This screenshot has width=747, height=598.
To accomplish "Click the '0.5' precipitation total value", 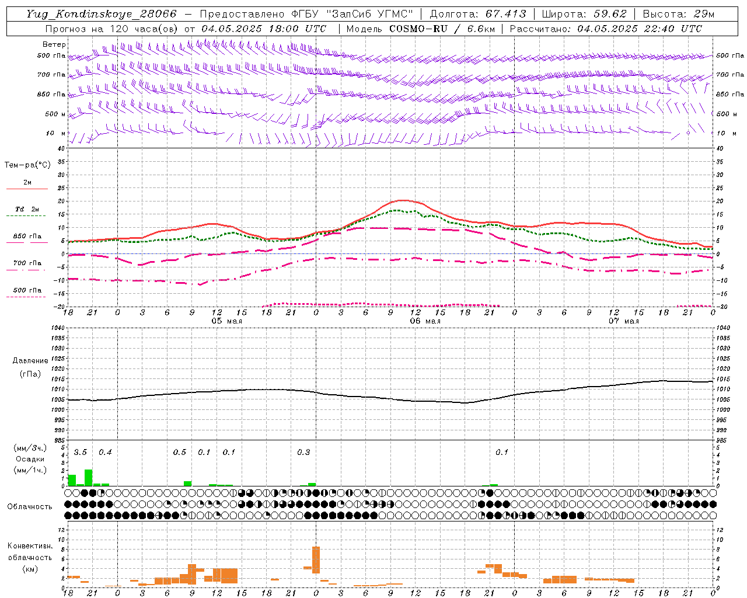I will (180, 453).
